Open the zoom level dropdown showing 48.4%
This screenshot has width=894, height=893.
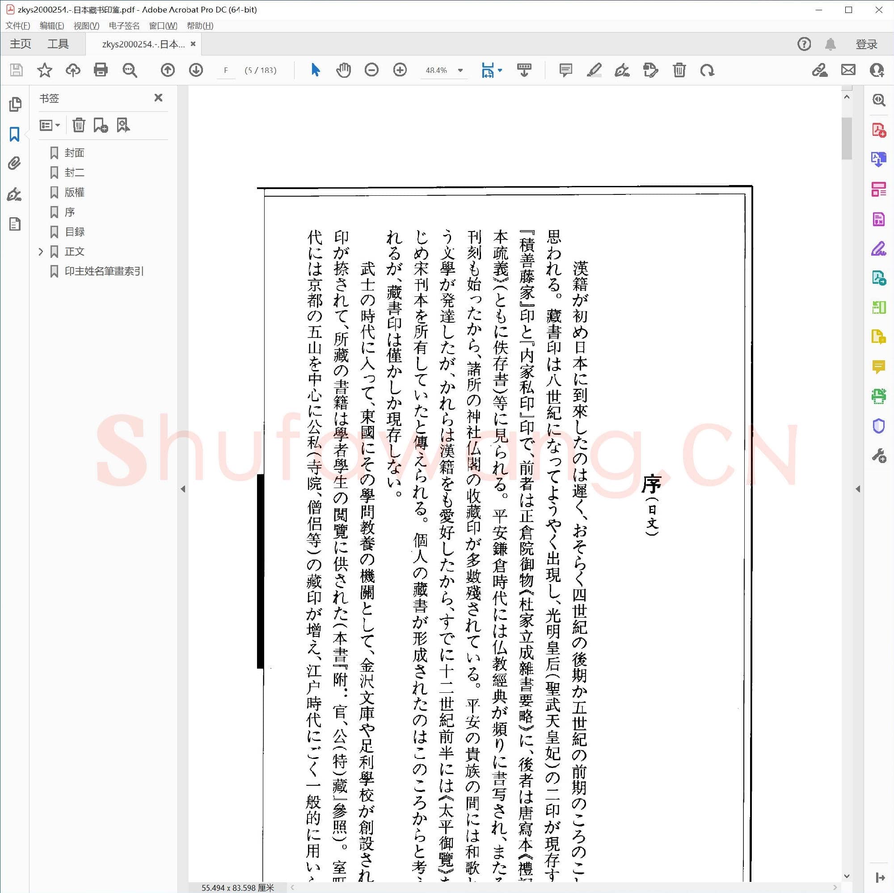460,70
